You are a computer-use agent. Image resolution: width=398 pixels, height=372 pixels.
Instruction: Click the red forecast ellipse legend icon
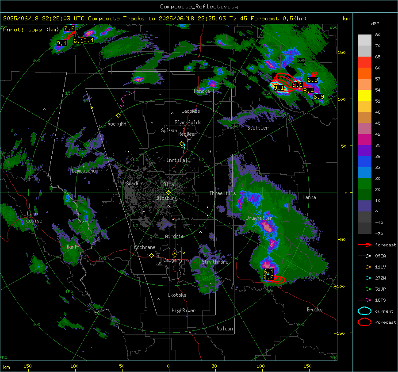point(364,322)
